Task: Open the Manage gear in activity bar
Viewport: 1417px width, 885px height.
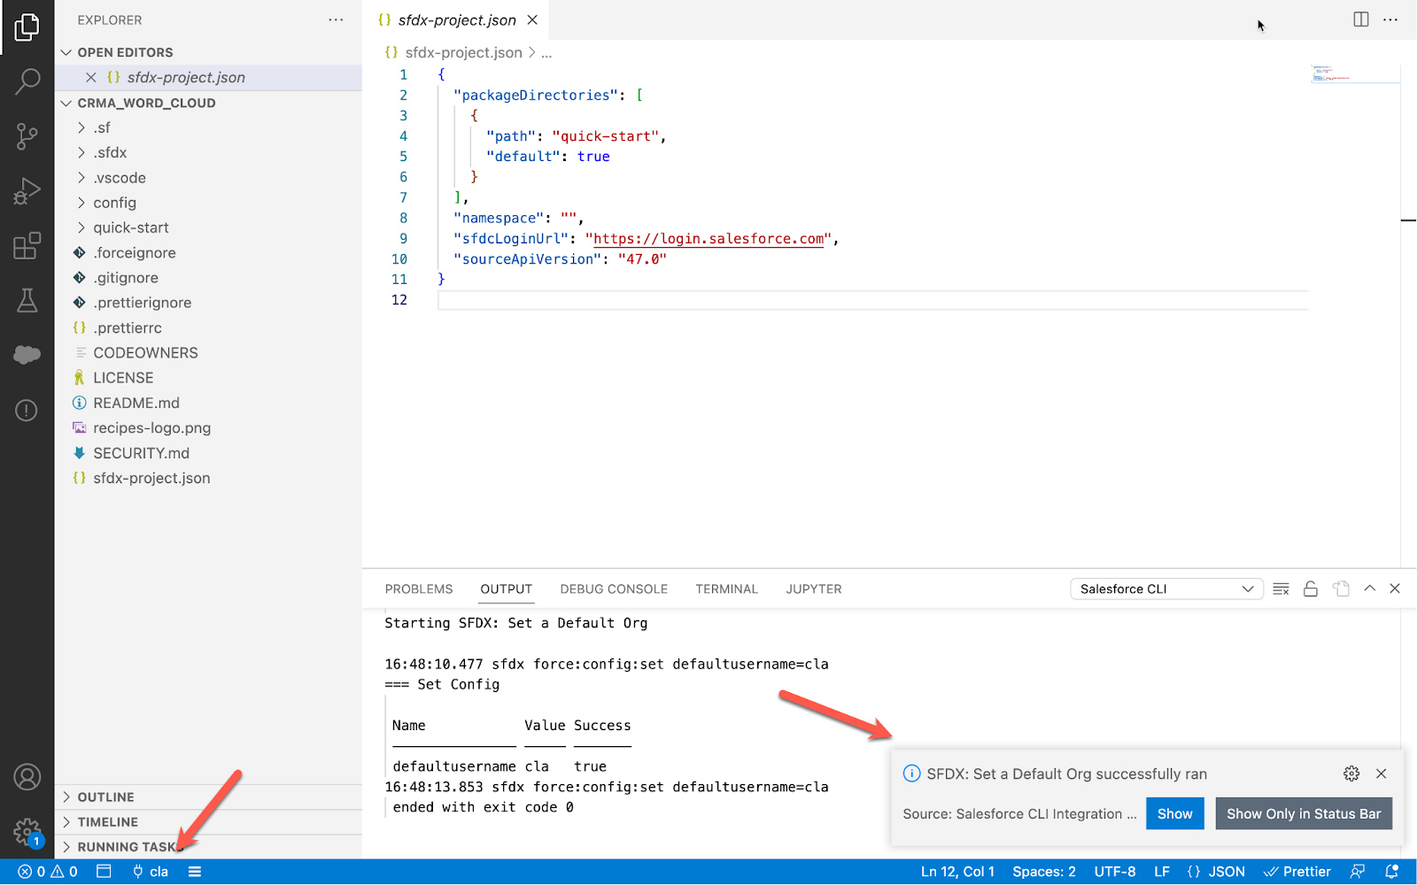Action: tap(27, 832)
